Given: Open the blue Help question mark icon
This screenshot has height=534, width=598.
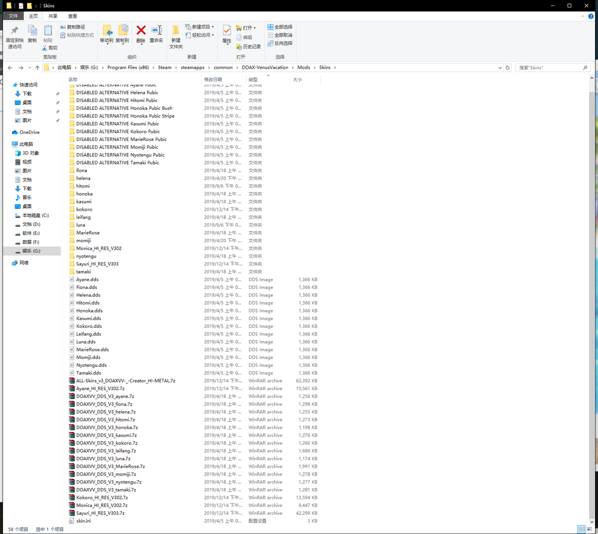Looking at the screenshot, I should (591, 16).
